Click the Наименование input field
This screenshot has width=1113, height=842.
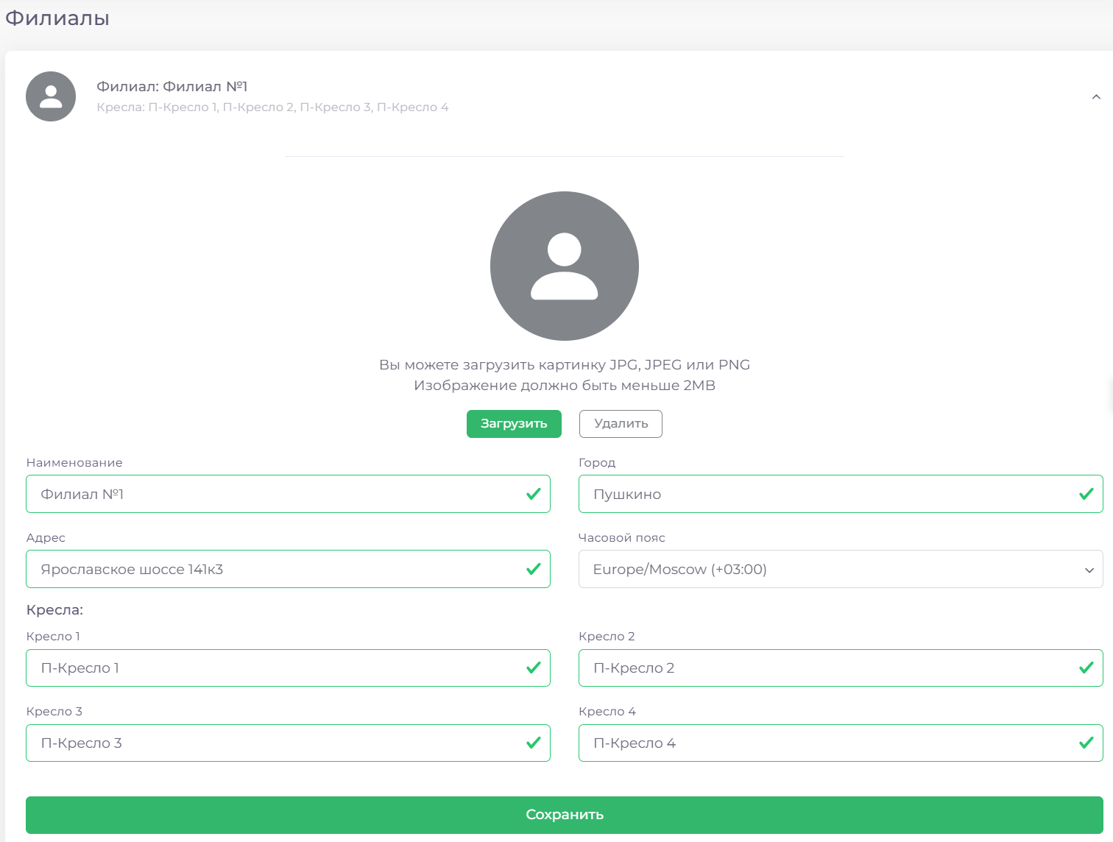click(288, 494)
